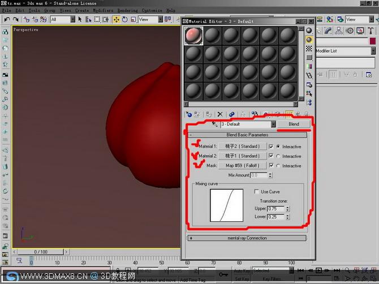Click Pick Material from Object eyedropper
The image size is (379, 284).
214,124
